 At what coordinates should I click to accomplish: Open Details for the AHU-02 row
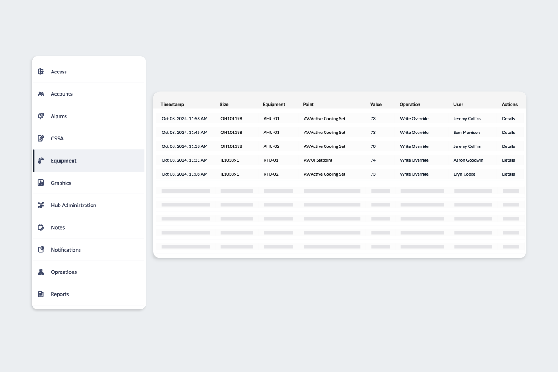point(508,146)
